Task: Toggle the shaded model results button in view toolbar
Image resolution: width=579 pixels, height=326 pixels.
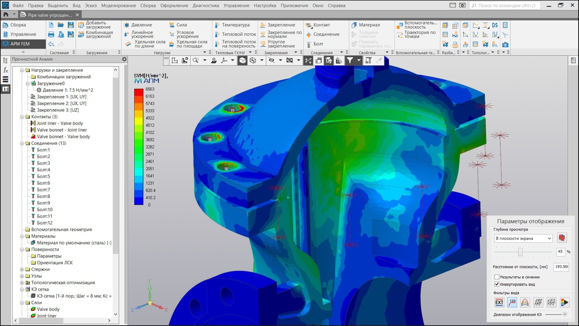Action: [329, 60]
